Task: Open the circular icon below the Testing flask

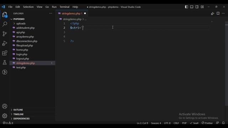Action: [5, 72]
